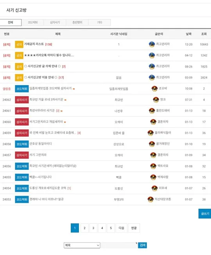The width and height of the screenshot is (211, 255).
Task: Click the blue 코드먹튀 badge on 빡콩 사기입니다 post
Action: pyautogui.click(x=22, y=177)
